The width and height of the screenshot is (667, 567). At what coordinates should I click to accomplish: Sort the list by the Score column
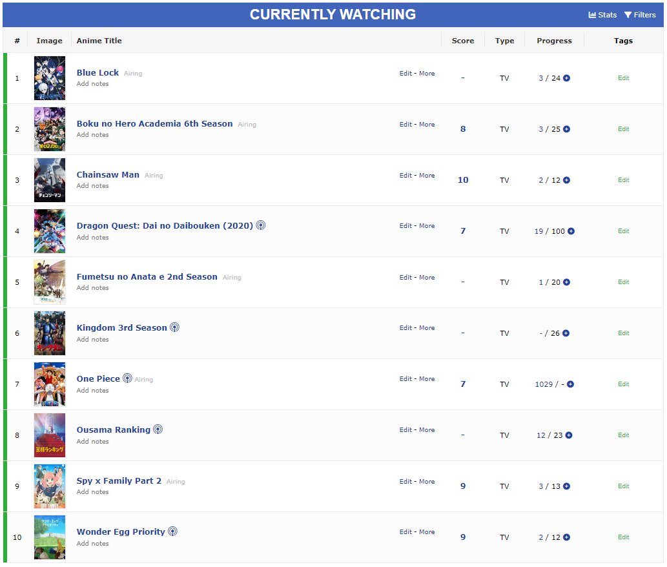tap(462, 40)
